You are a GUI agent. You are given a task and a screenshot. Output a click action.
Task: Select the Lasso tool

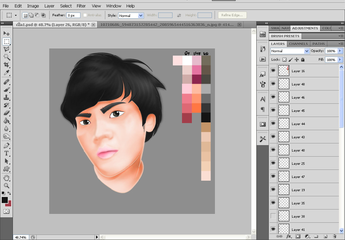pyautogui.click(x=6, y=49)
